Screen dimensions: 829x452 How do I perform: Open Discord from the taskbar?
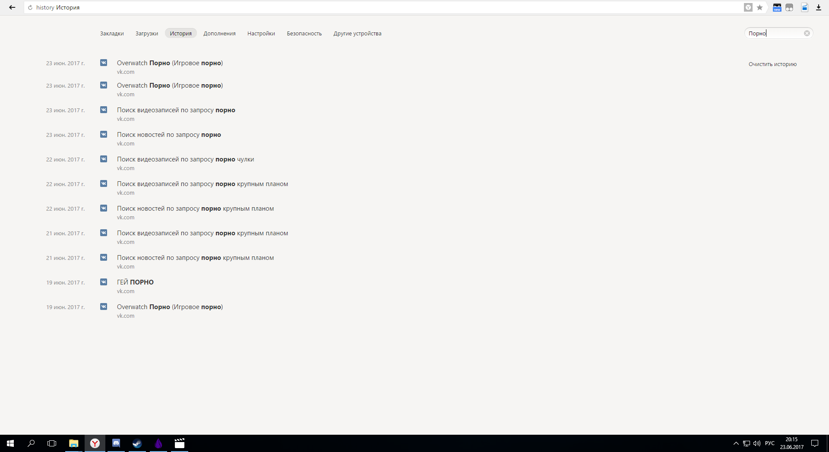pyautogui.click(x=116, y=443)
